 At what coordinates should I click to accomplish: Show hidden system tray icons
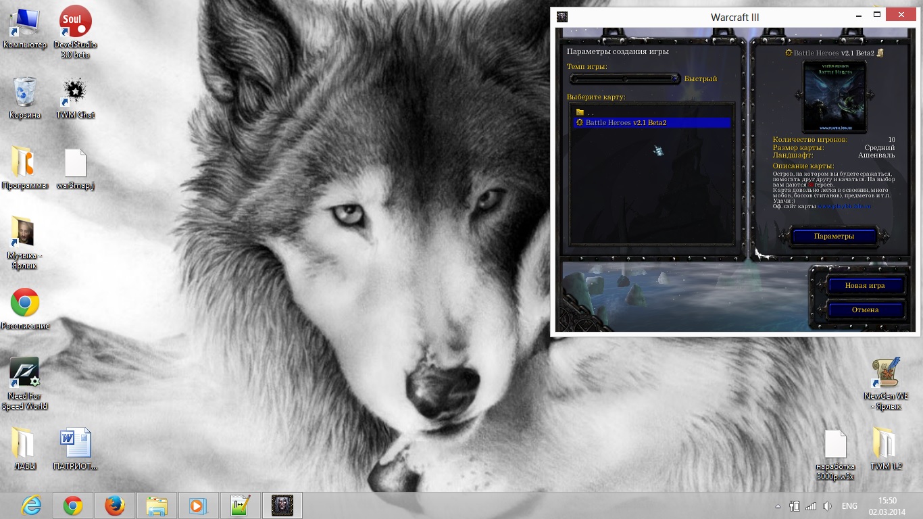click(778, 506)
